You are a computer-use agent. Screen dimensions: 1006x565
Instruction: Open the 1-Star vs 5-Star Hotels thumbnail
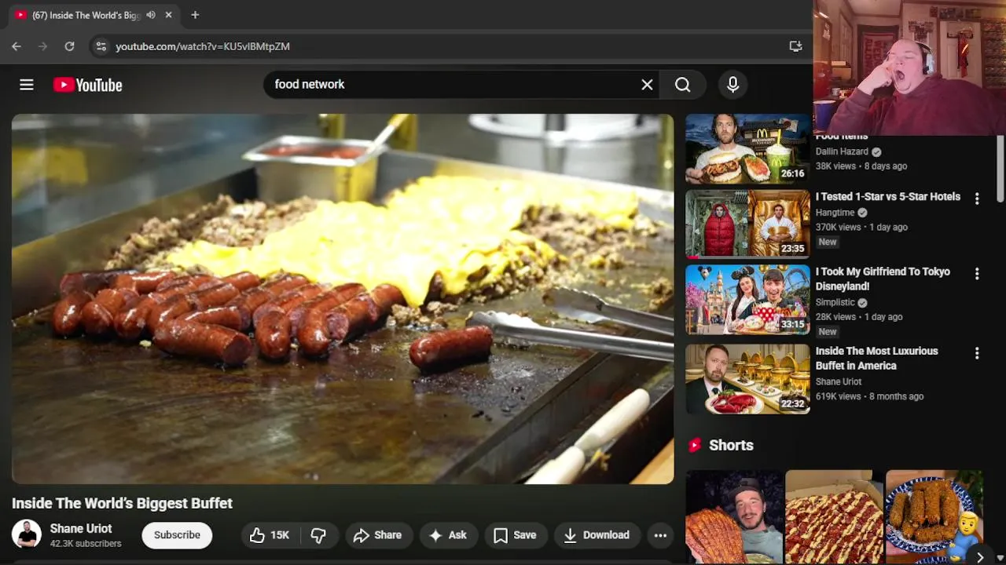pos(747,224)
